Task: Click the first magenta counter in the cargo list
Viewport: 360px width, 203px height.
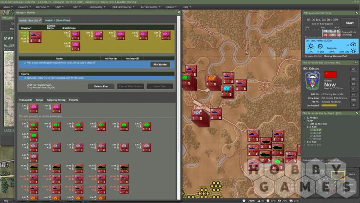Action: click(34, 108)
